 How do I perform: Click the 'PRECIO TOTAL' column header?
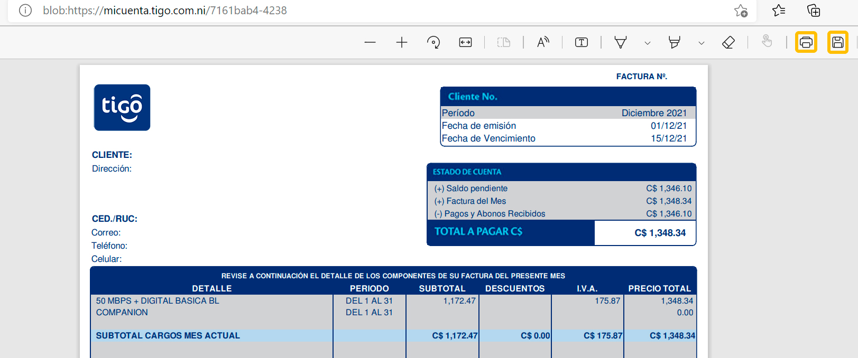660,289
